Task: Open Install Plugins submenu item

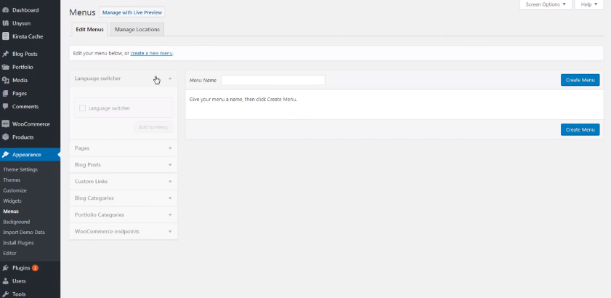Action: (18, 243)
